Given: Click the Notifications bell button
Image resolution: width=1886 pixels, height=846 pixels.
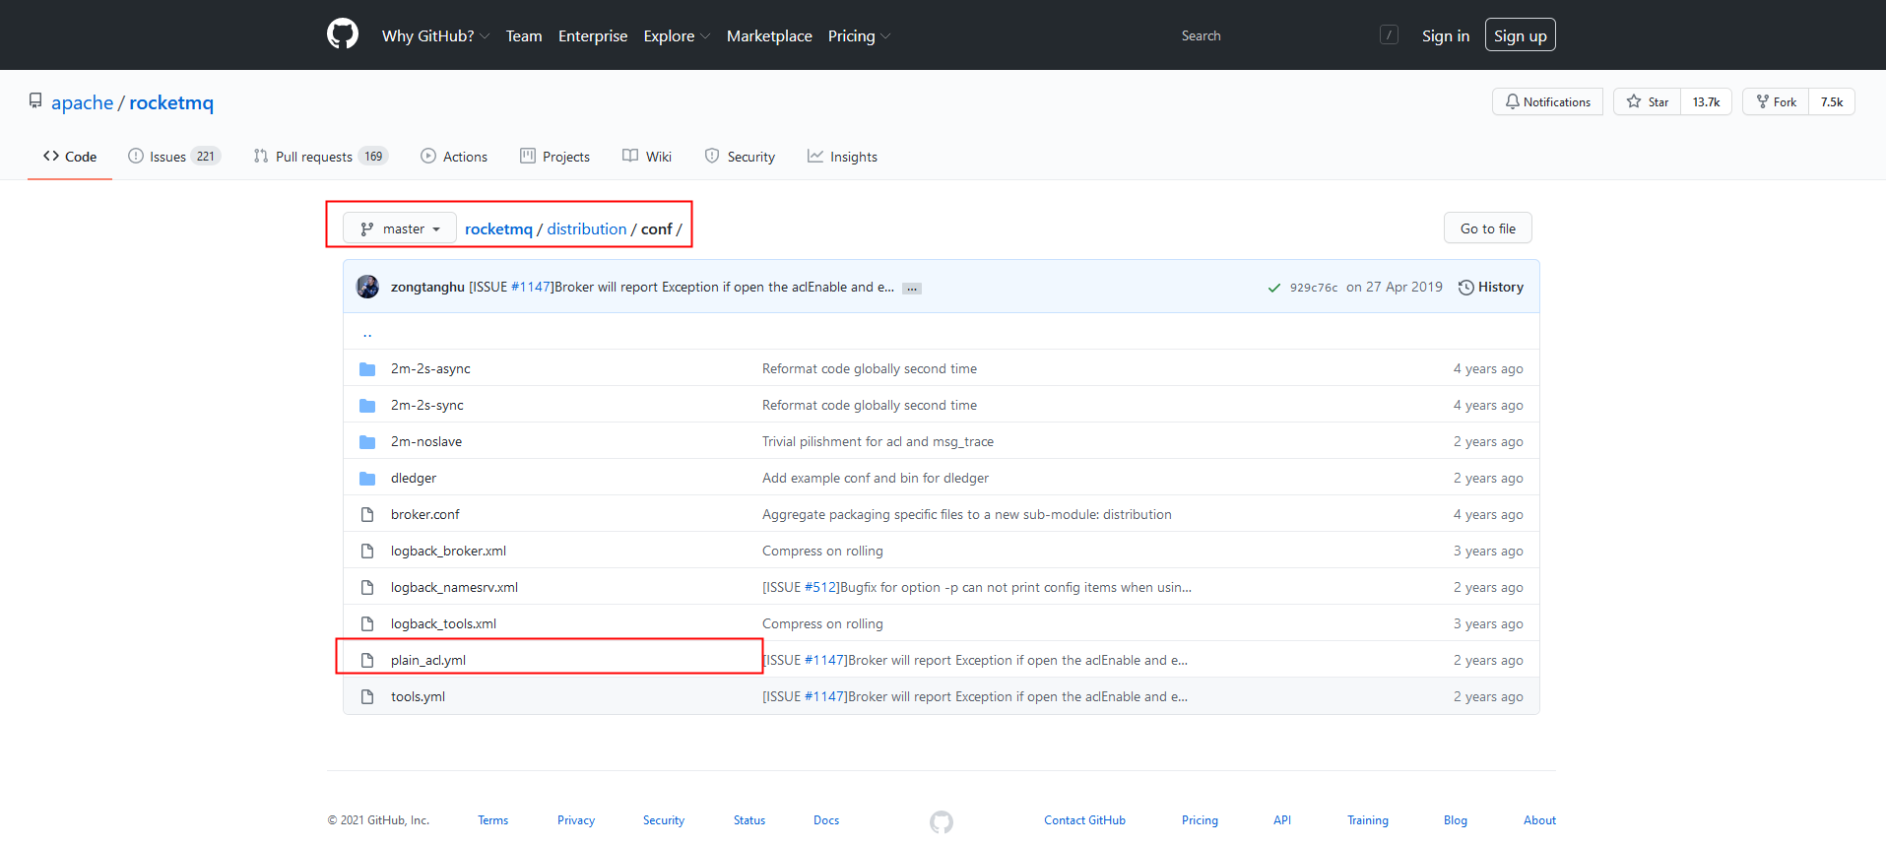Looking at the screenshot, I should [x=1547, y=101].
